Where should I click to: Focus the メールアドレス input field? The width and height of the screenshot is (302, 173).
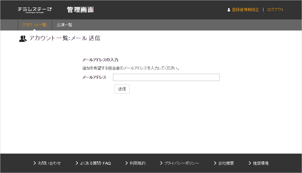click(x=166, y=77)
